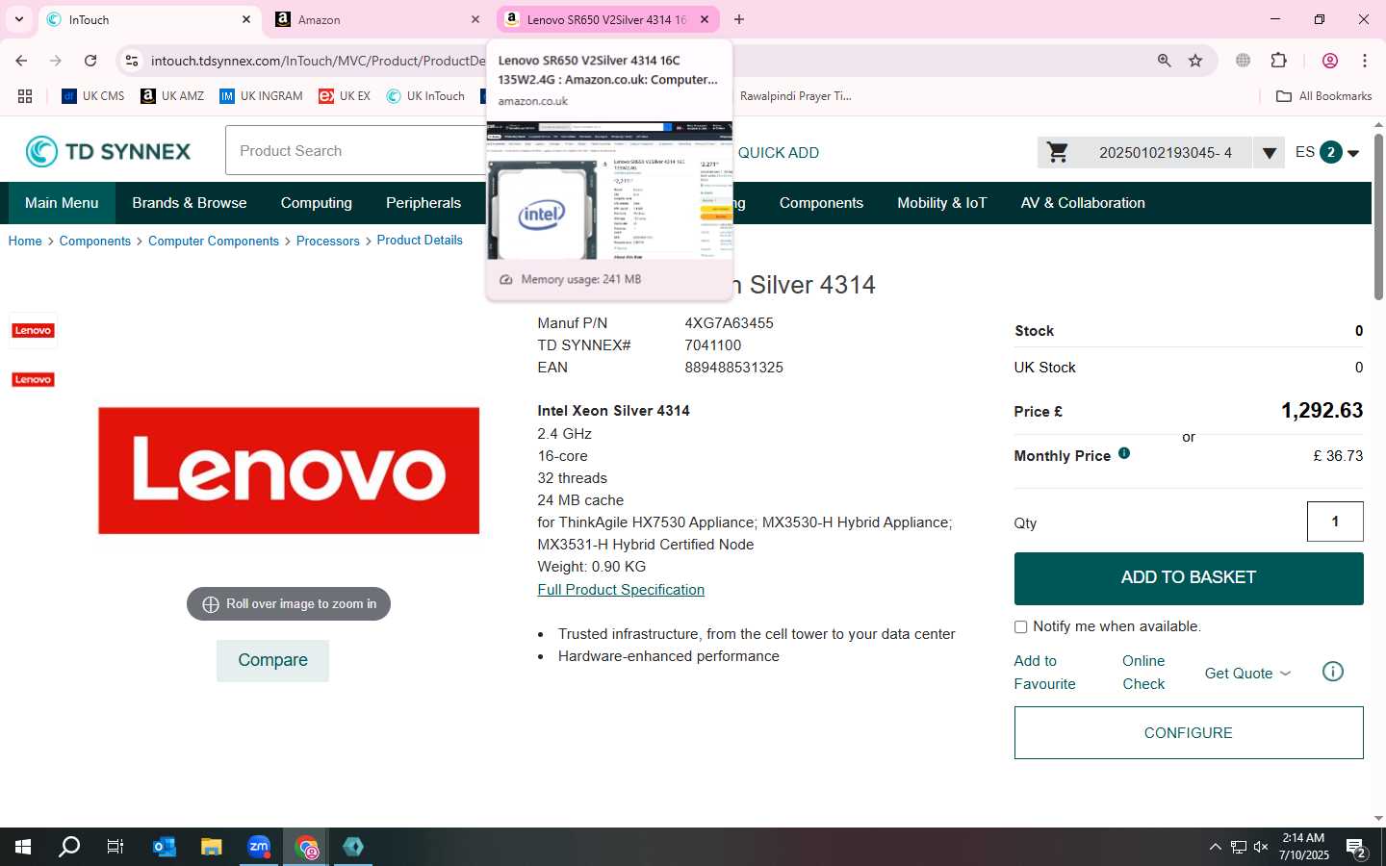This screenshot has height=866, width=1386.
Task: Click the large Lenovo product image
Action: [289, 471]
